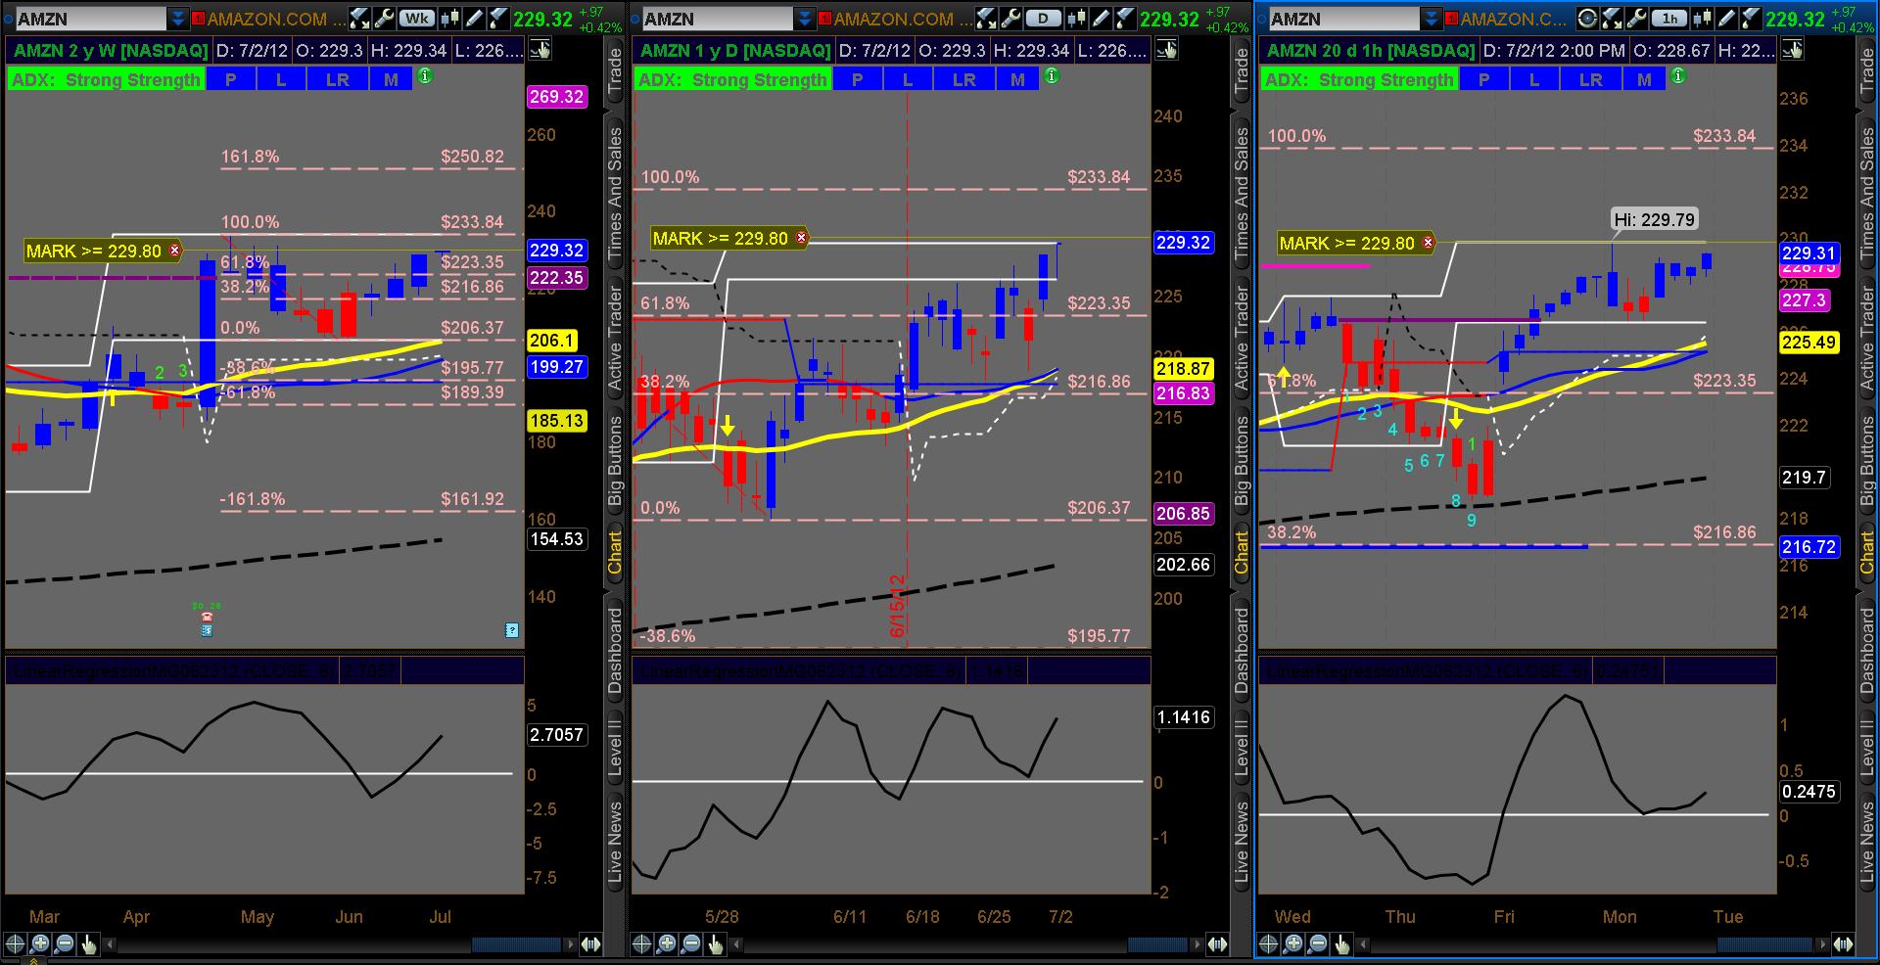Toggle the L label in hourly chart
The width and height of the screenshot is (1880, 965).
1534,79
